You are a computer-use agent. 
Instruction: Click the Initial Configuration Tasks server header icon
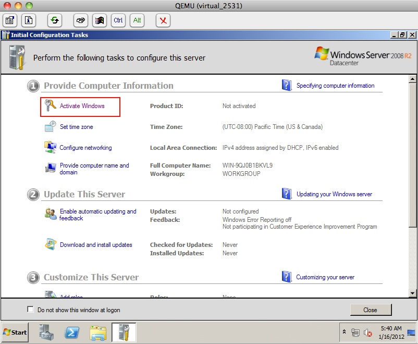(x=17, y=57)
